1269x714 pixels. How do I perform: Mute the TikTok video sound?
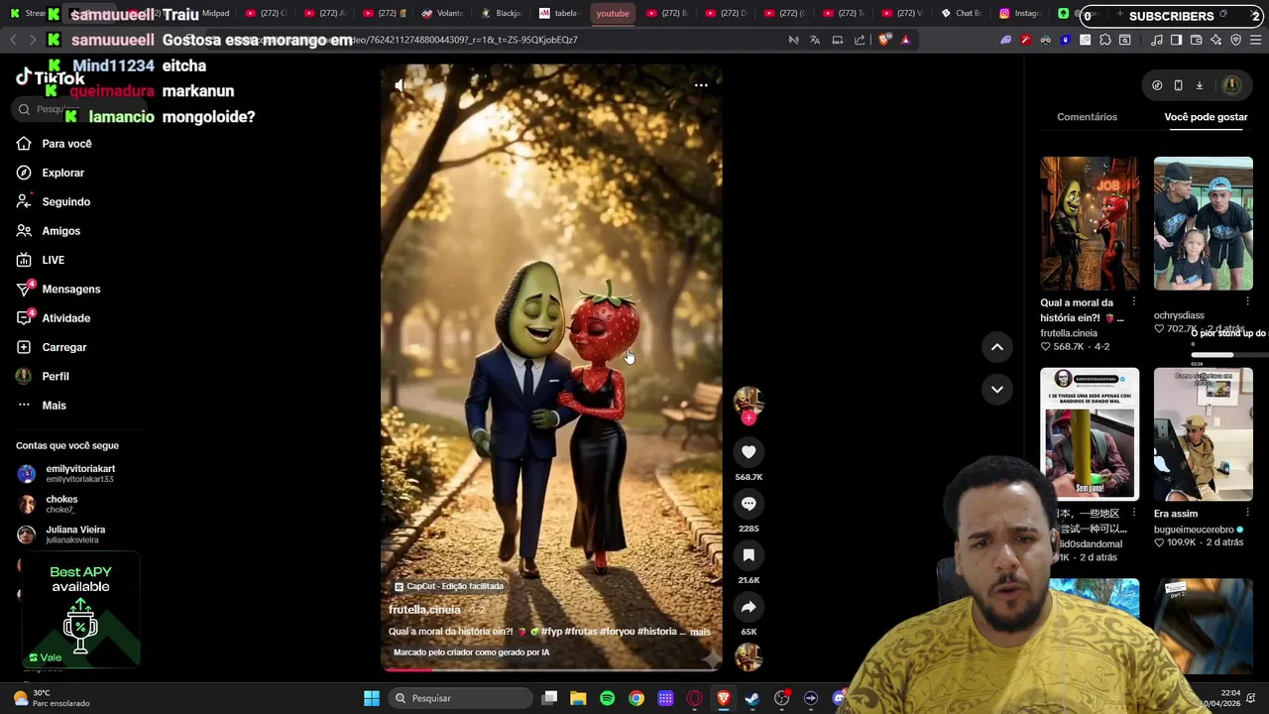click(x=400, y=86)
